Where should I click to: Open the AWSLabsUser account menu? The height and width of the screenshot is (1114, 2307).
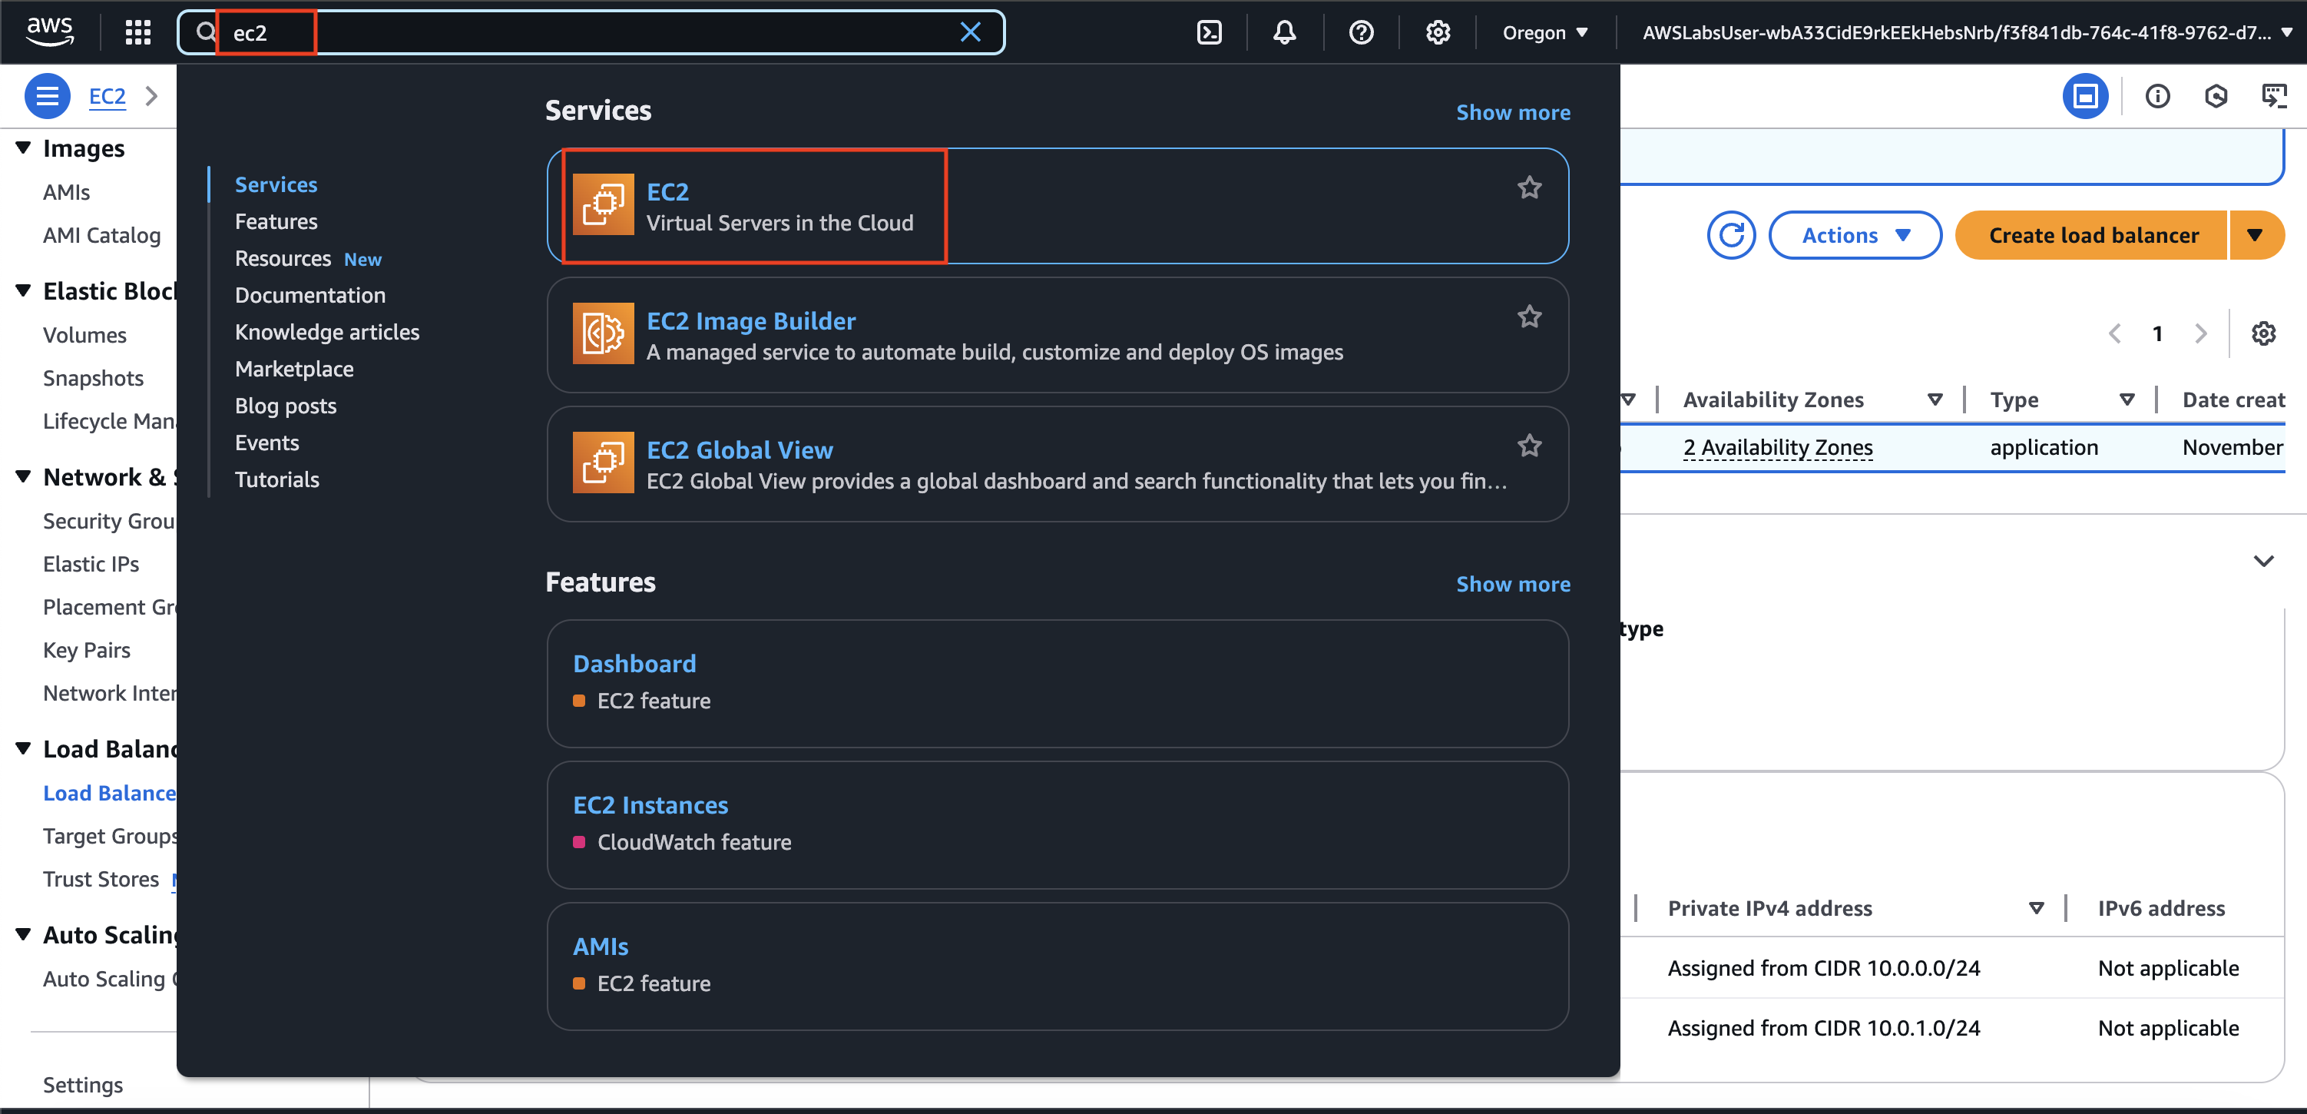(1967, 32)
